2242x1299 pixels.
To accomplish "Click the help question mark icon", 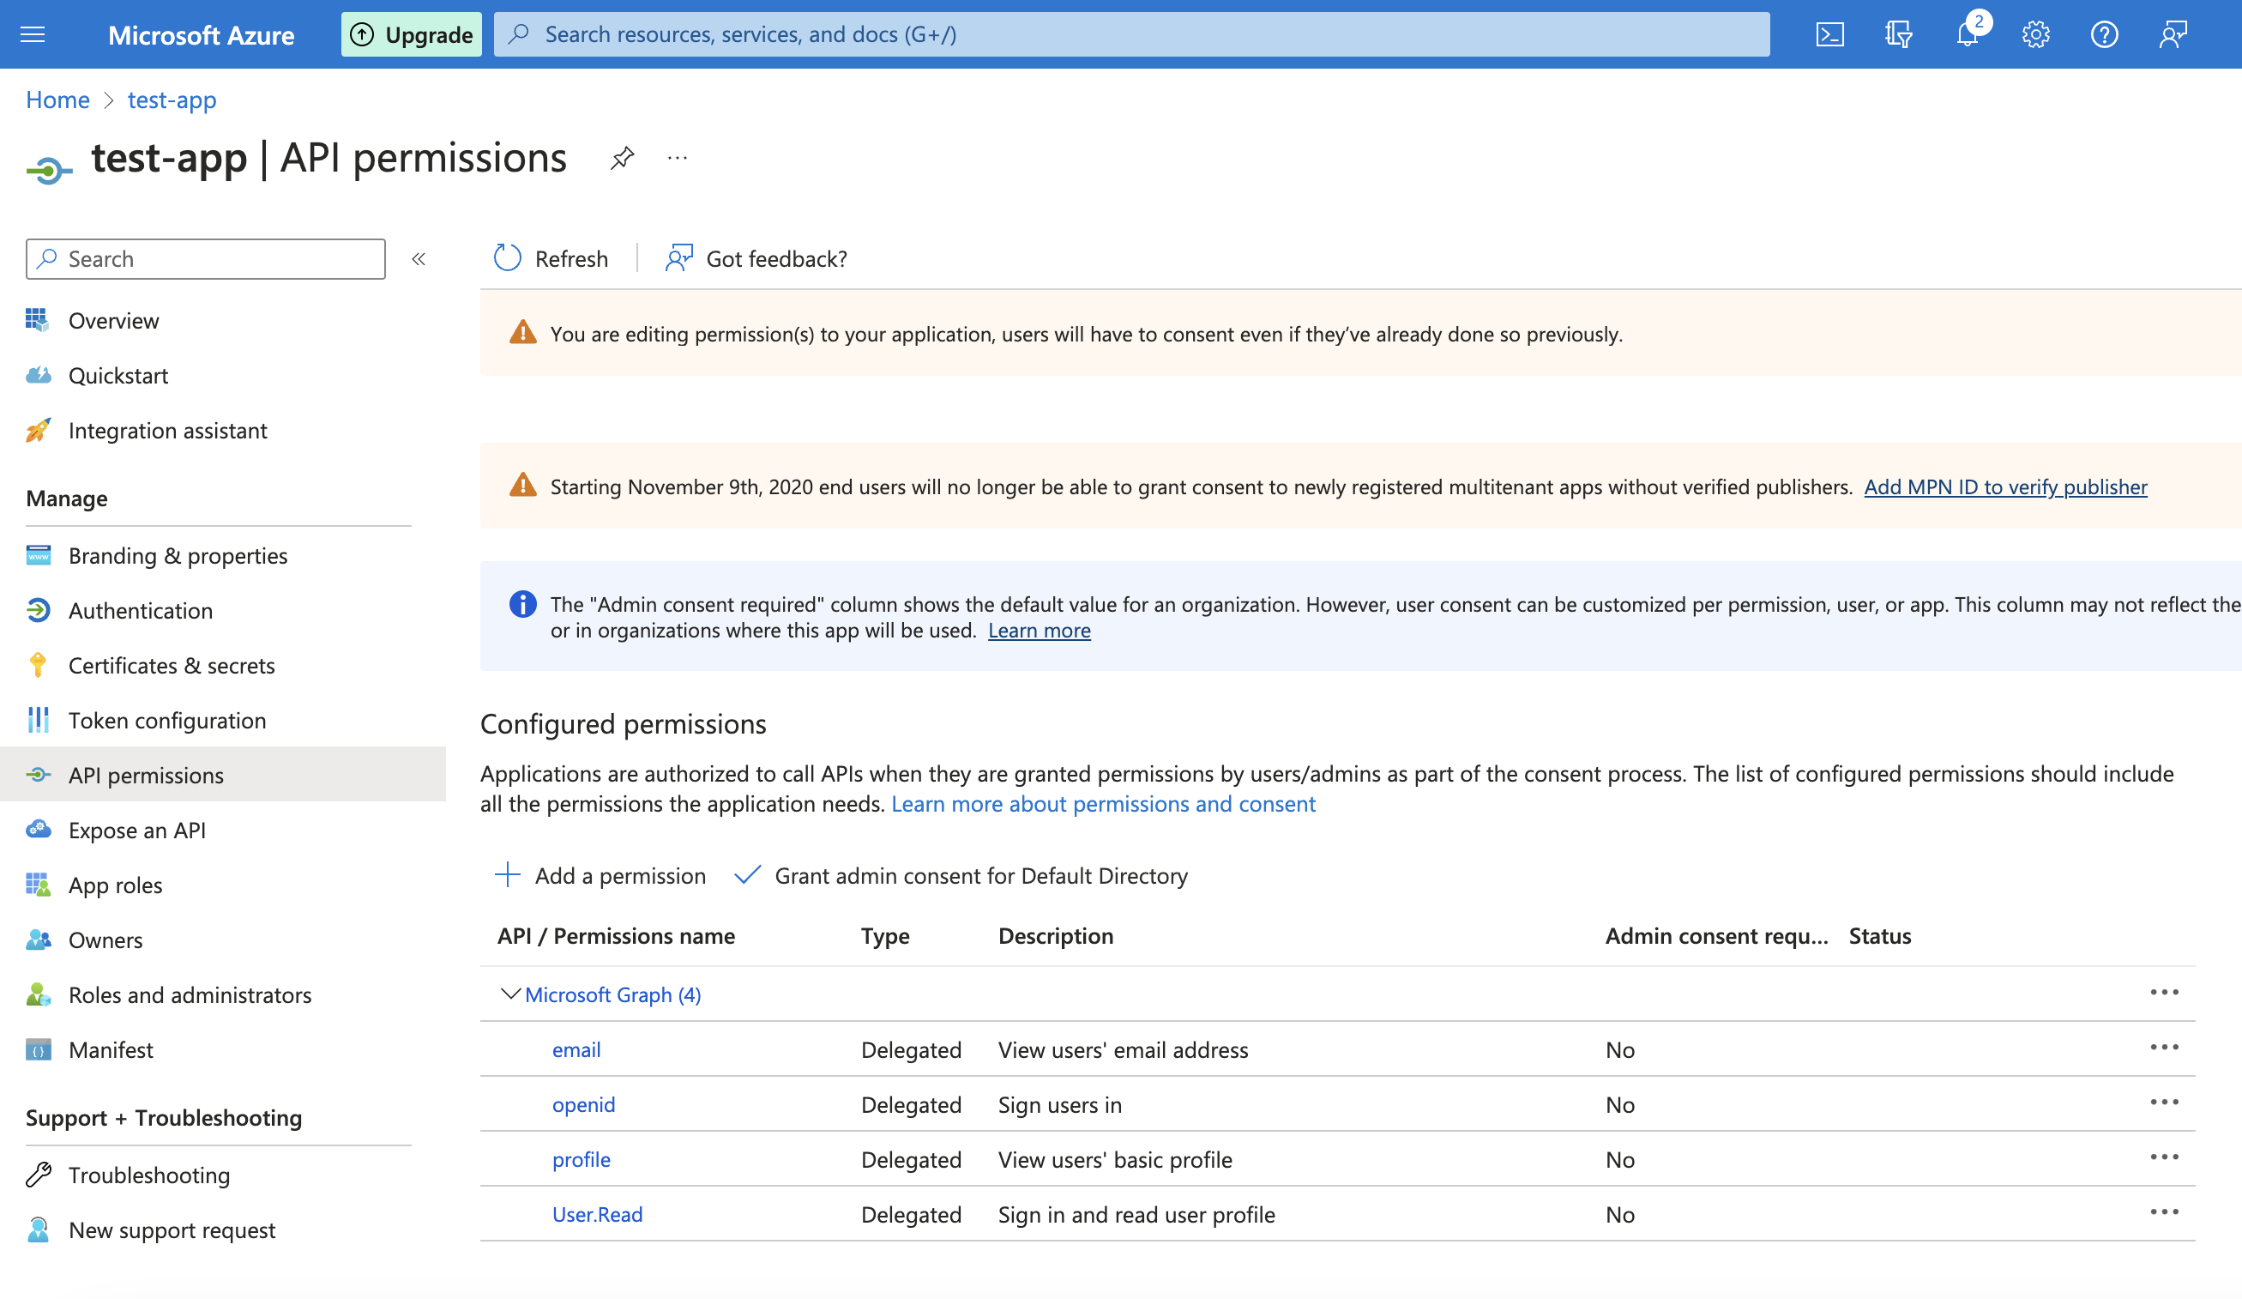I will point(2104,34).
